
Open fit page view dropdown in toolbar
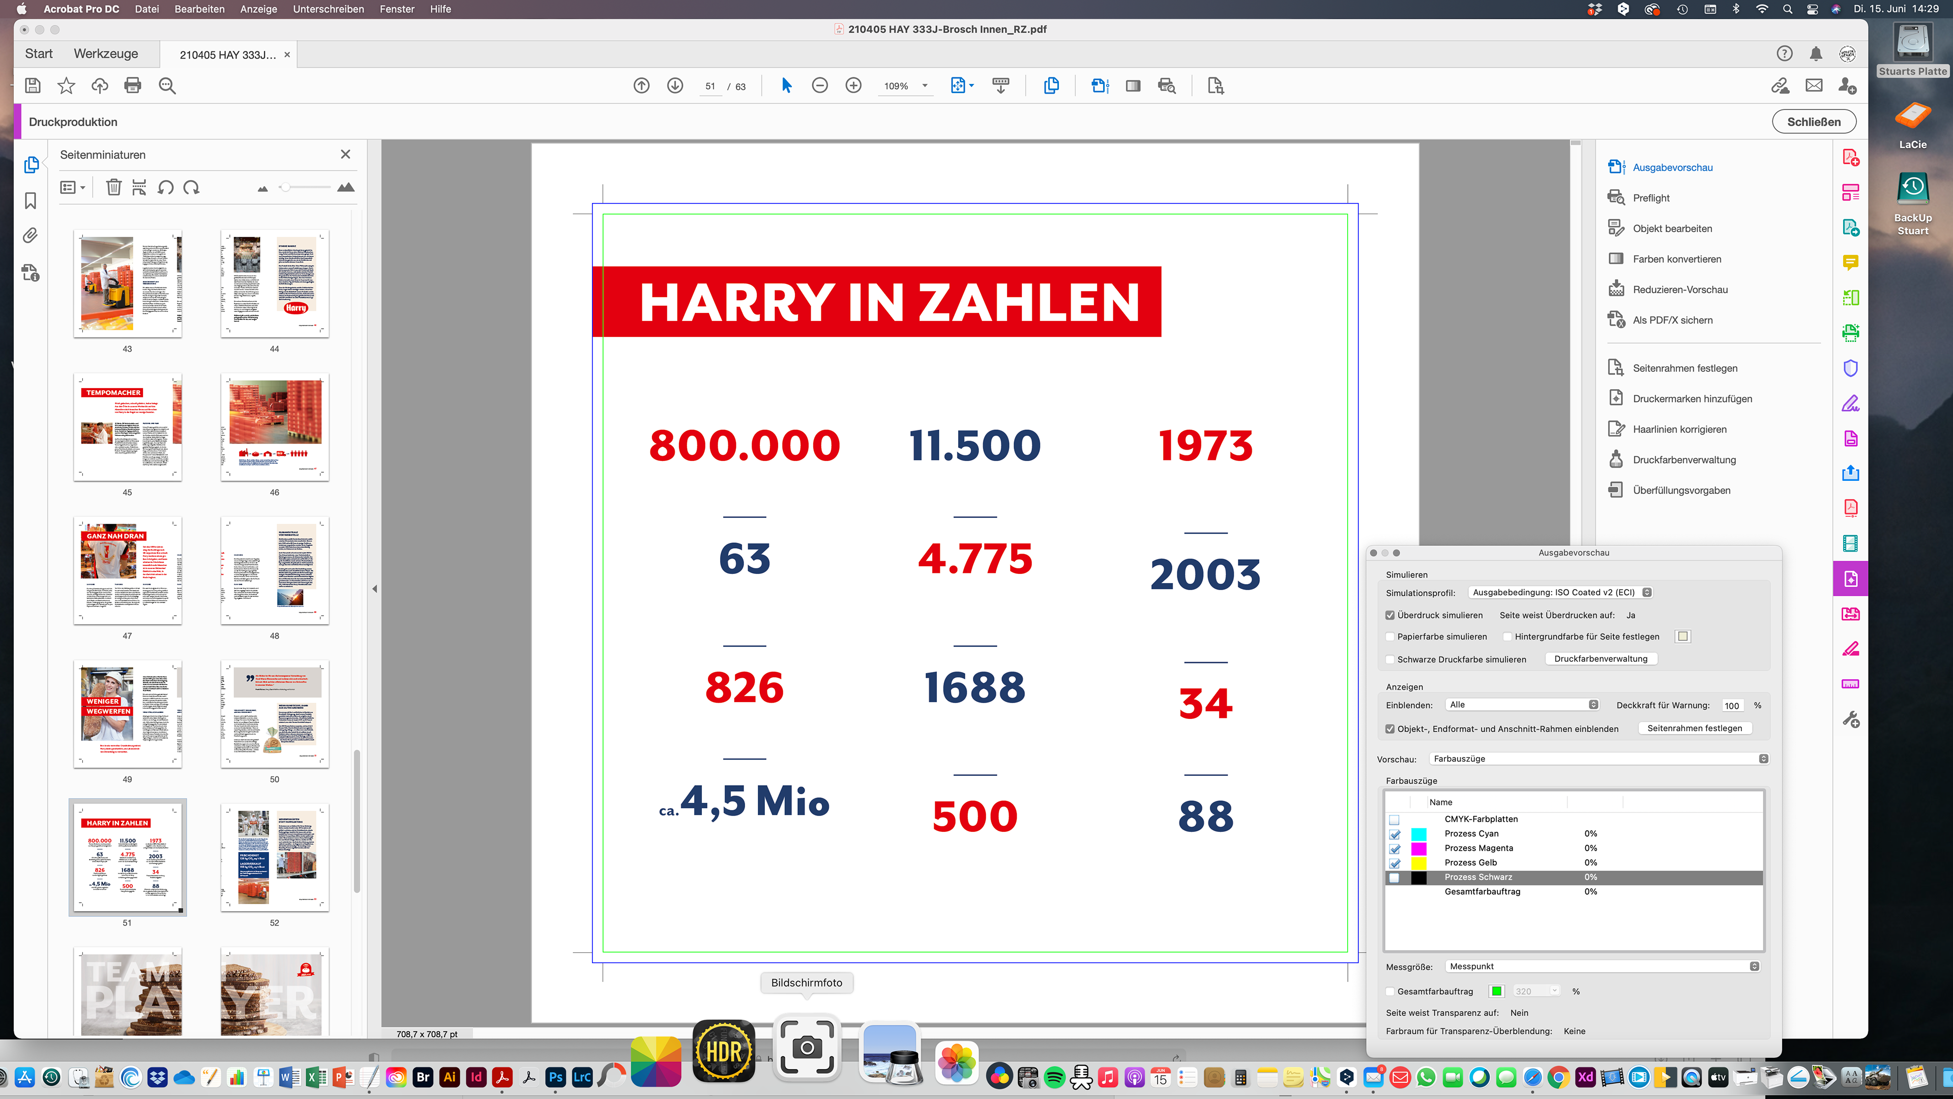(962, 85)
